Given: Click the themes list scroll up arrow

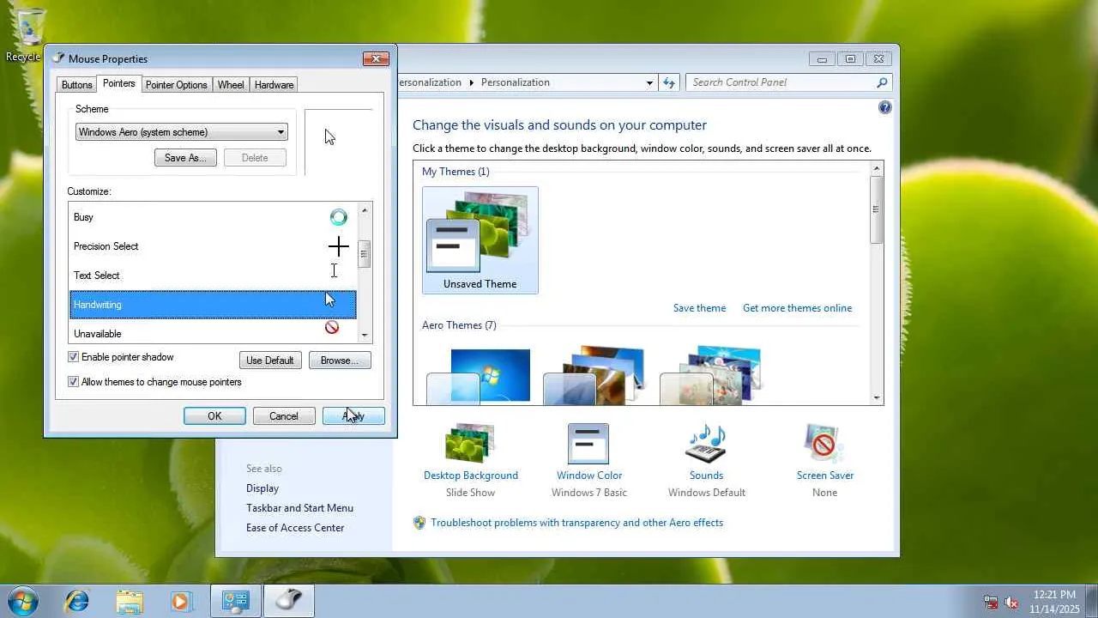Looking at the screenshot, I should point(876,168).
